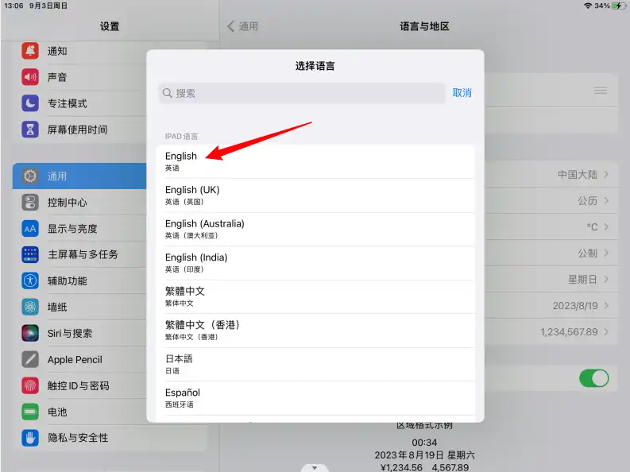Tap the 控制中心 switches icon
The height and width of the screenshot is (472, 630).
click(x=30, y=203)
